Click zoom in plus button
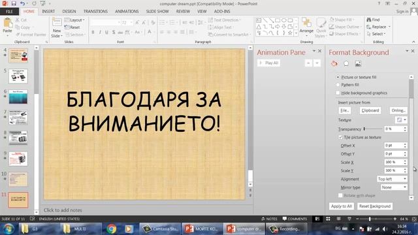418x235 pixels. coord(394,219)
